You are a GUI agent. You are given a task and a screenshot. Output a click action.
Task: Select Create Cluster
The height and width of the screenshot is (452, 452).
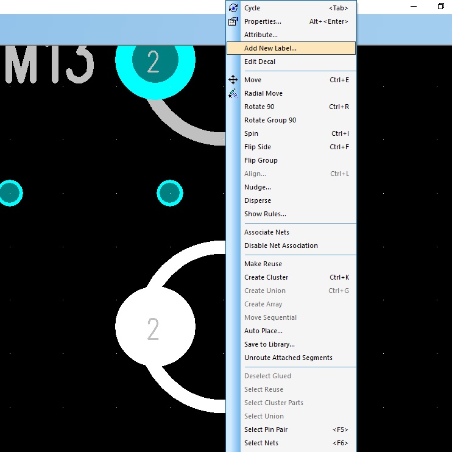(x=291, y=277)
